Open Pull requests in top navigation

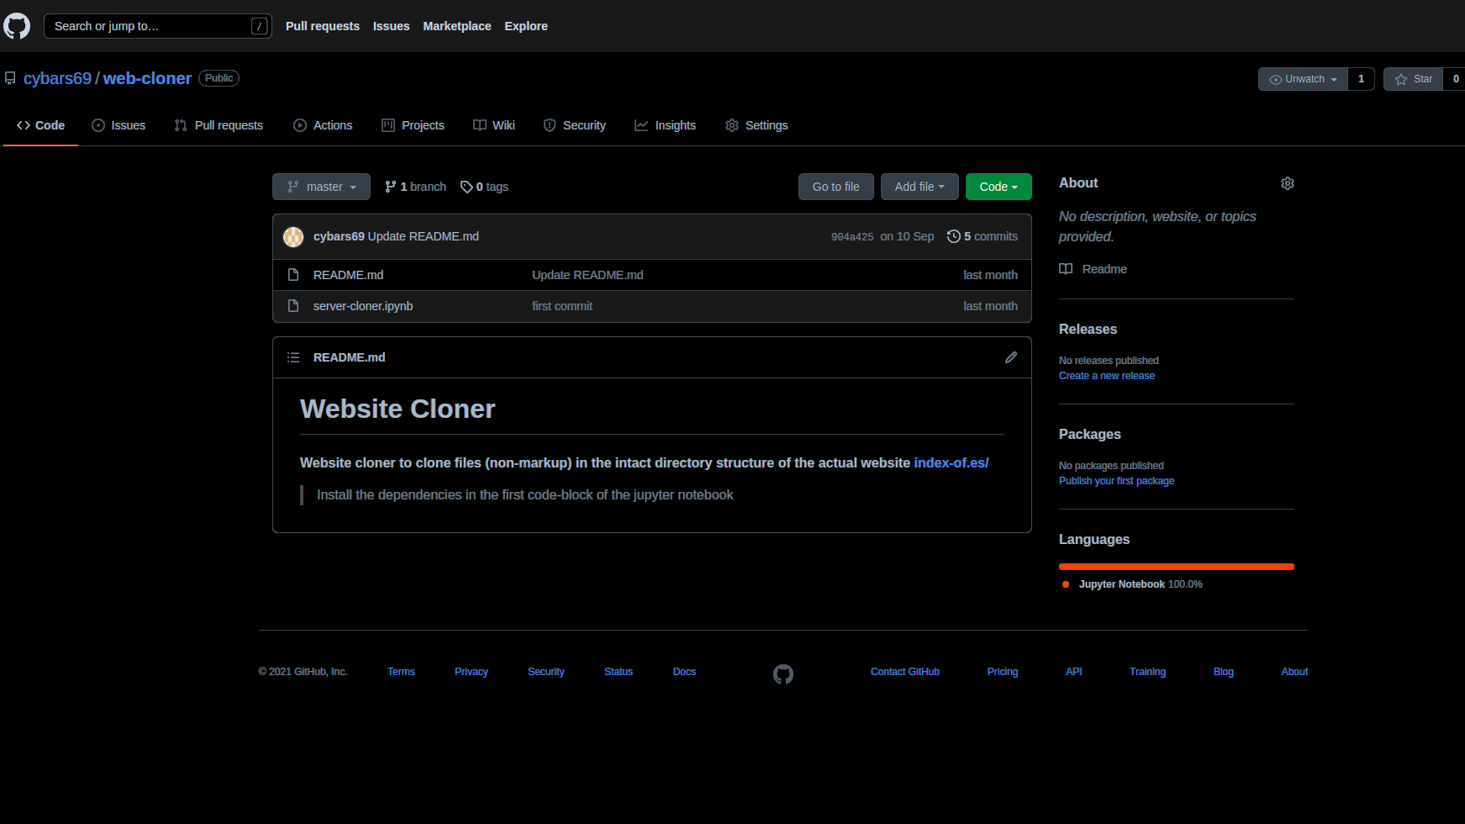tap(323, 26)
